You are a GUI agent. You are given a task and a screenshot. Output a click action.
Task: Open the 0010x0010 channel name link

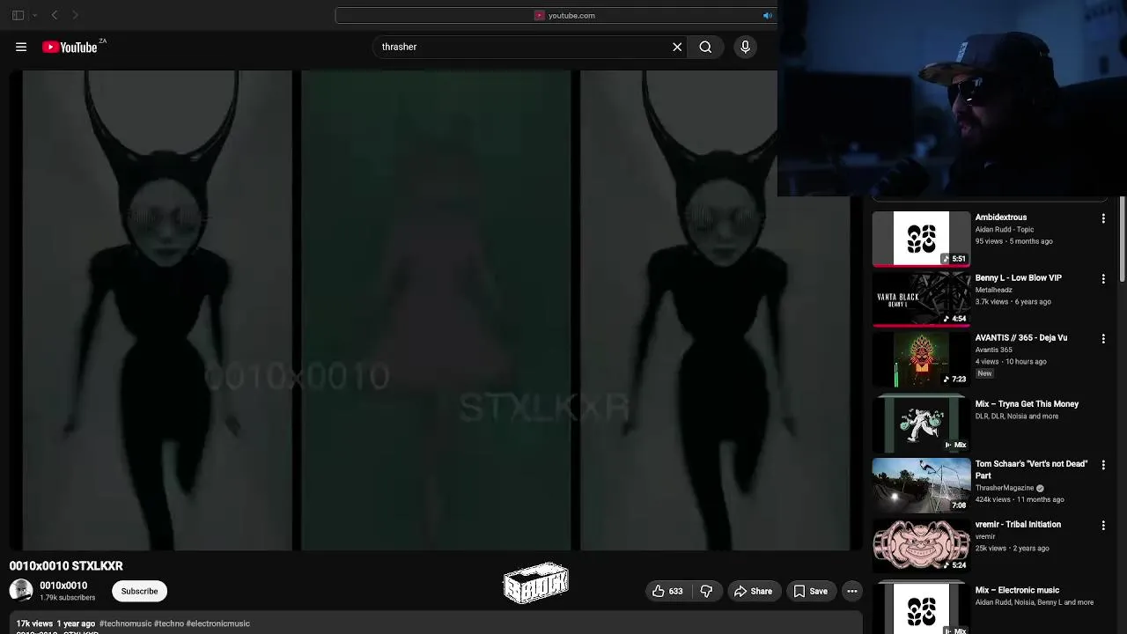pyautogui.click(x=63, y=586)
